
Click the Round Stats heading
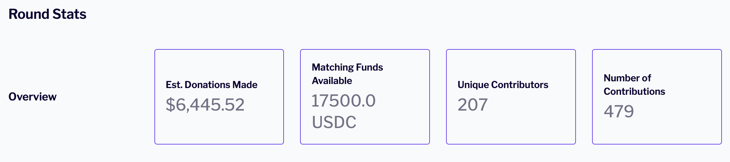pos(47,14)
